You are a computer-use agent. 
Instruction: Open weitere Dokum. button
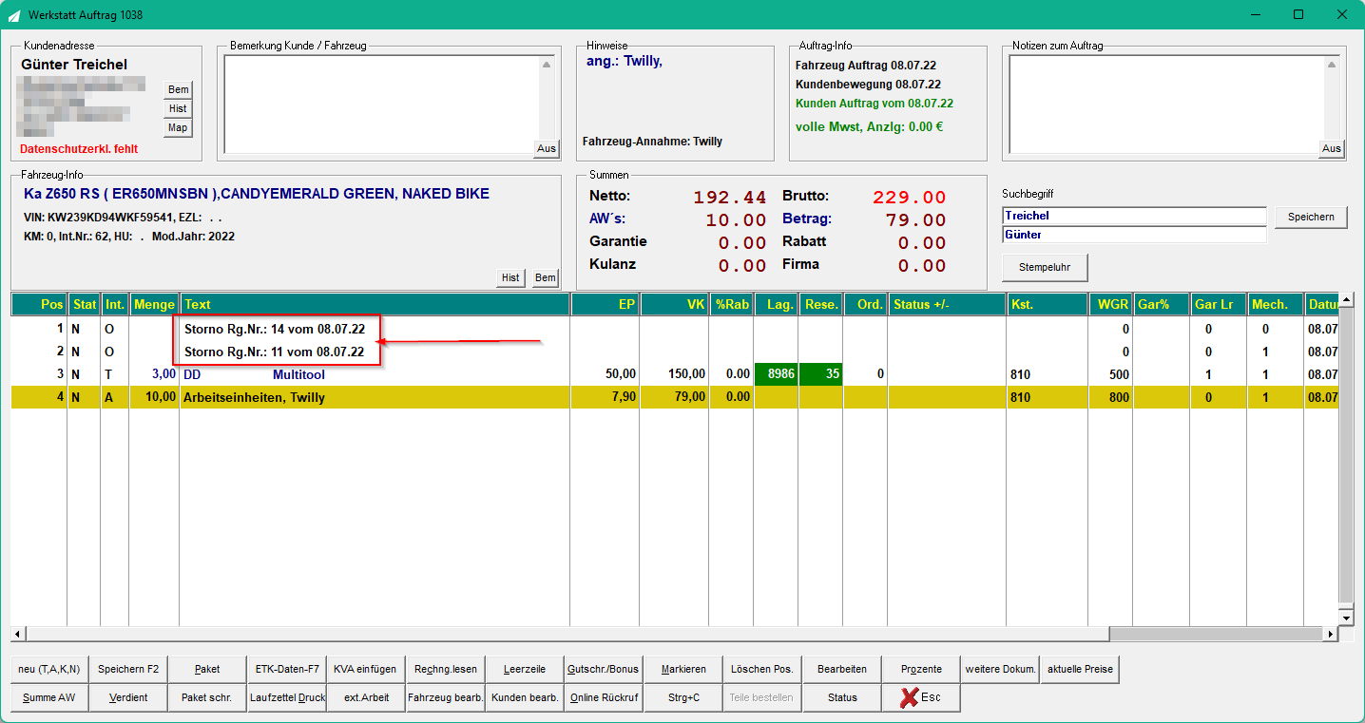[x=1000, y=669]
